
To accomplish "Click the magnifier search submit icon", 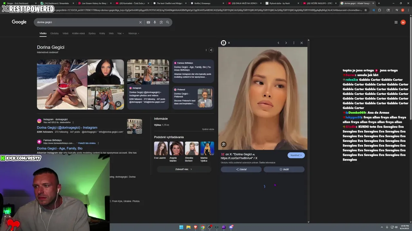I will click(167, 22).
